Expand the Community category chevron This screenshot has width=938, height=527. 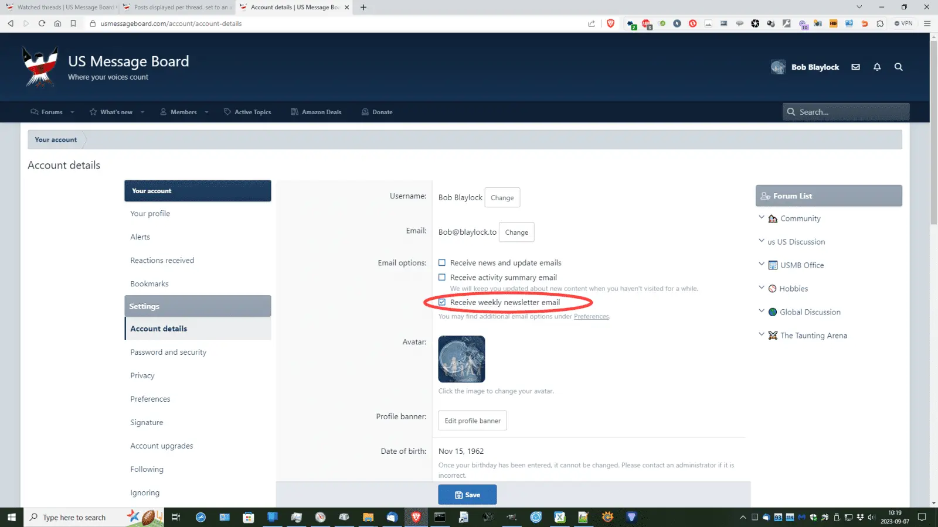click(x=762, y=217)
